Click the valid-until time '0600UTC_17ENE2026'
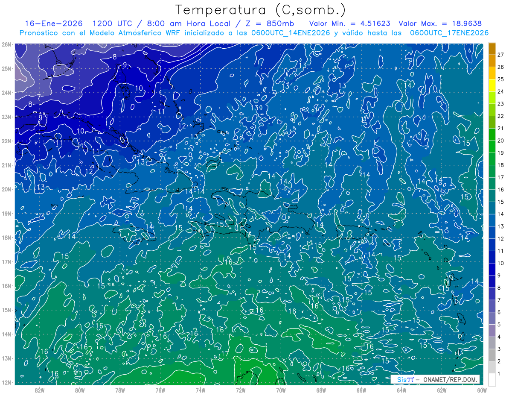Screen dimensions: 512x396 pos(449,32)
